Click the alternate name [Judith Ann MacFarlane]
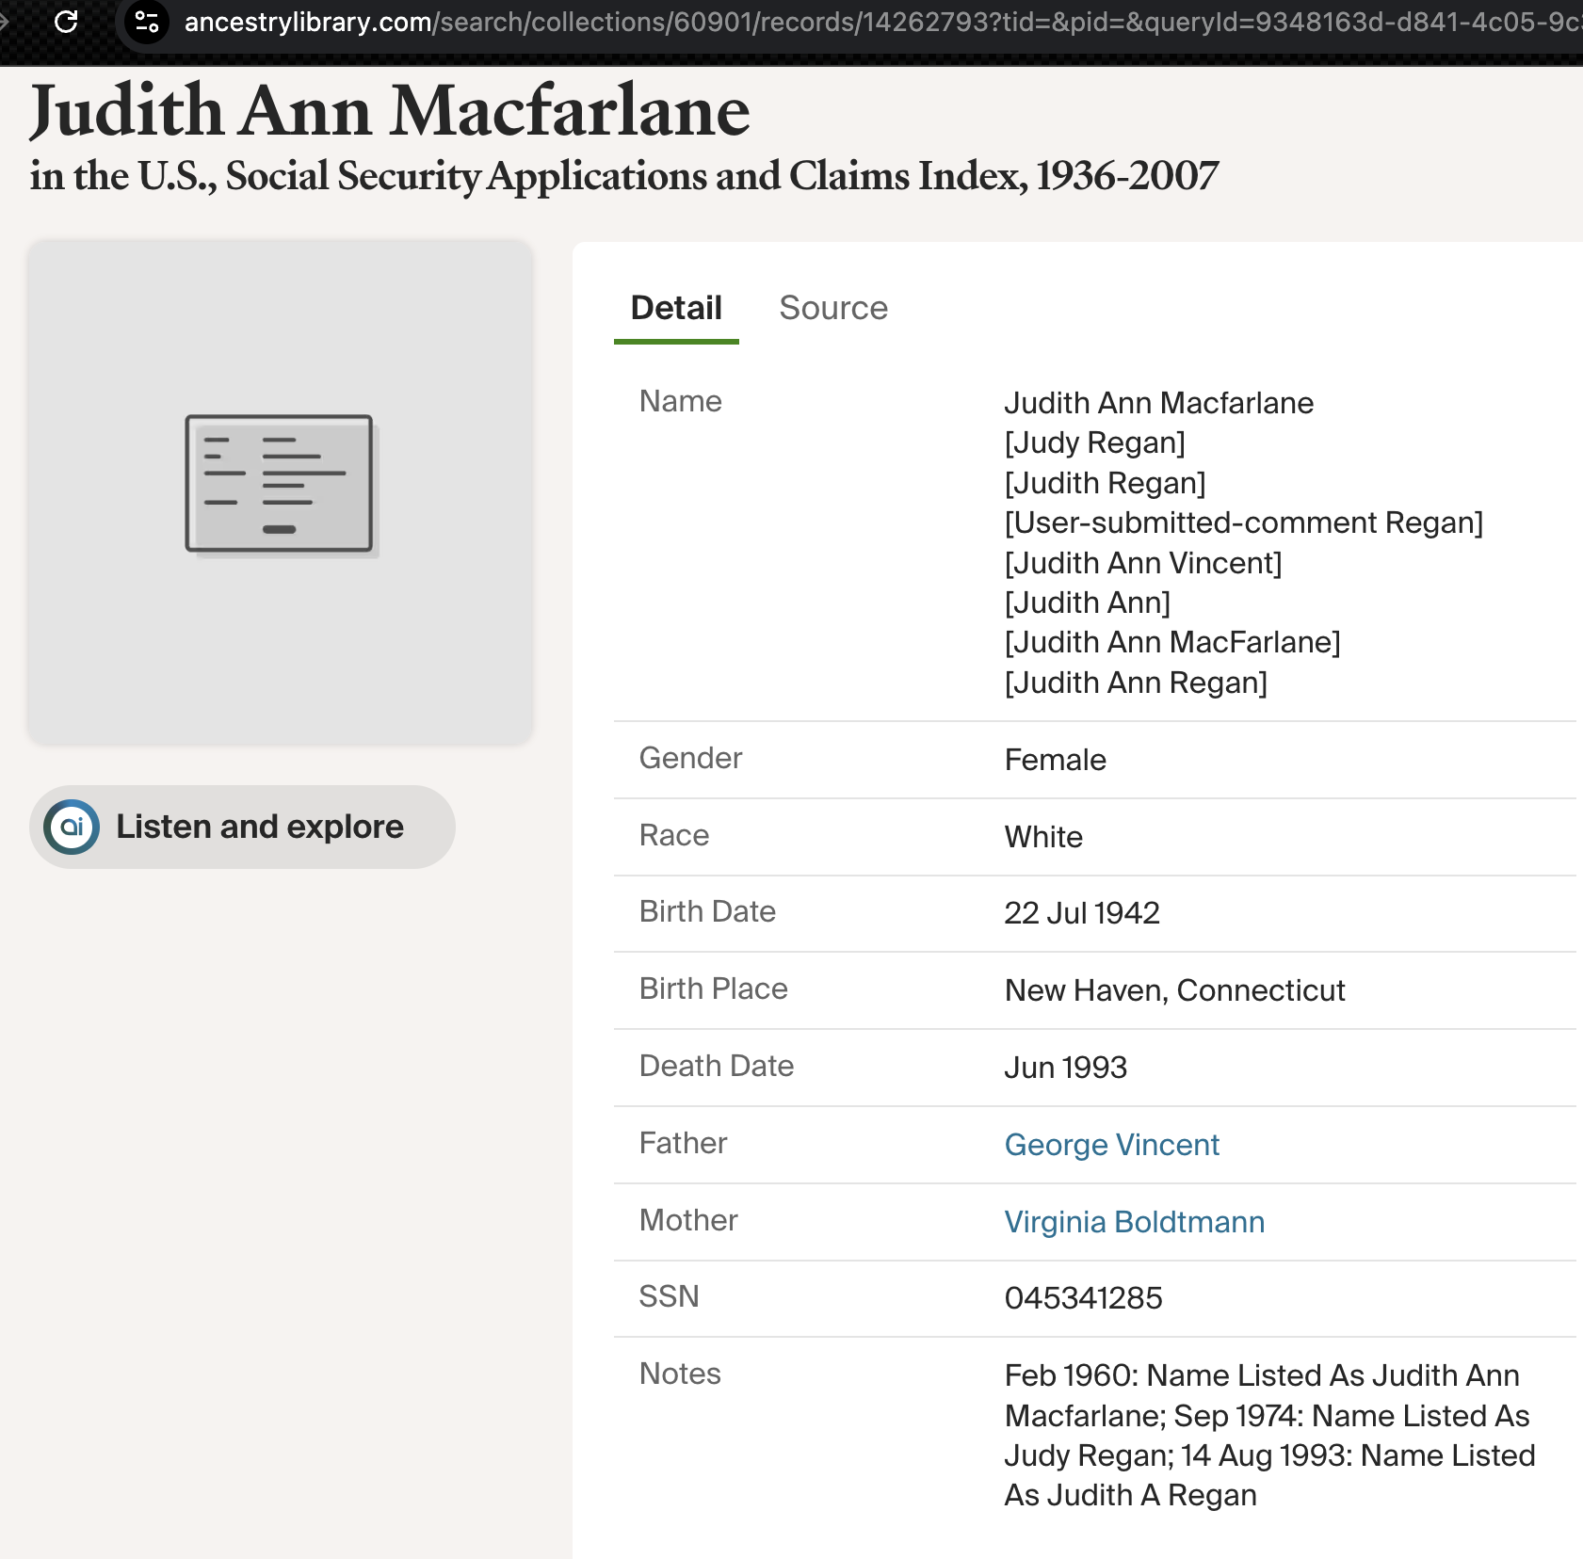The width and height of the screenshot is (1583, 1559). 1171,642
